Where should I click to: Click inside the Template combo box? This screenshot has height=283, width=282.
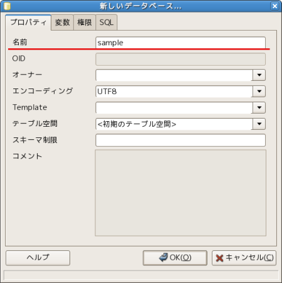(174, 107)
